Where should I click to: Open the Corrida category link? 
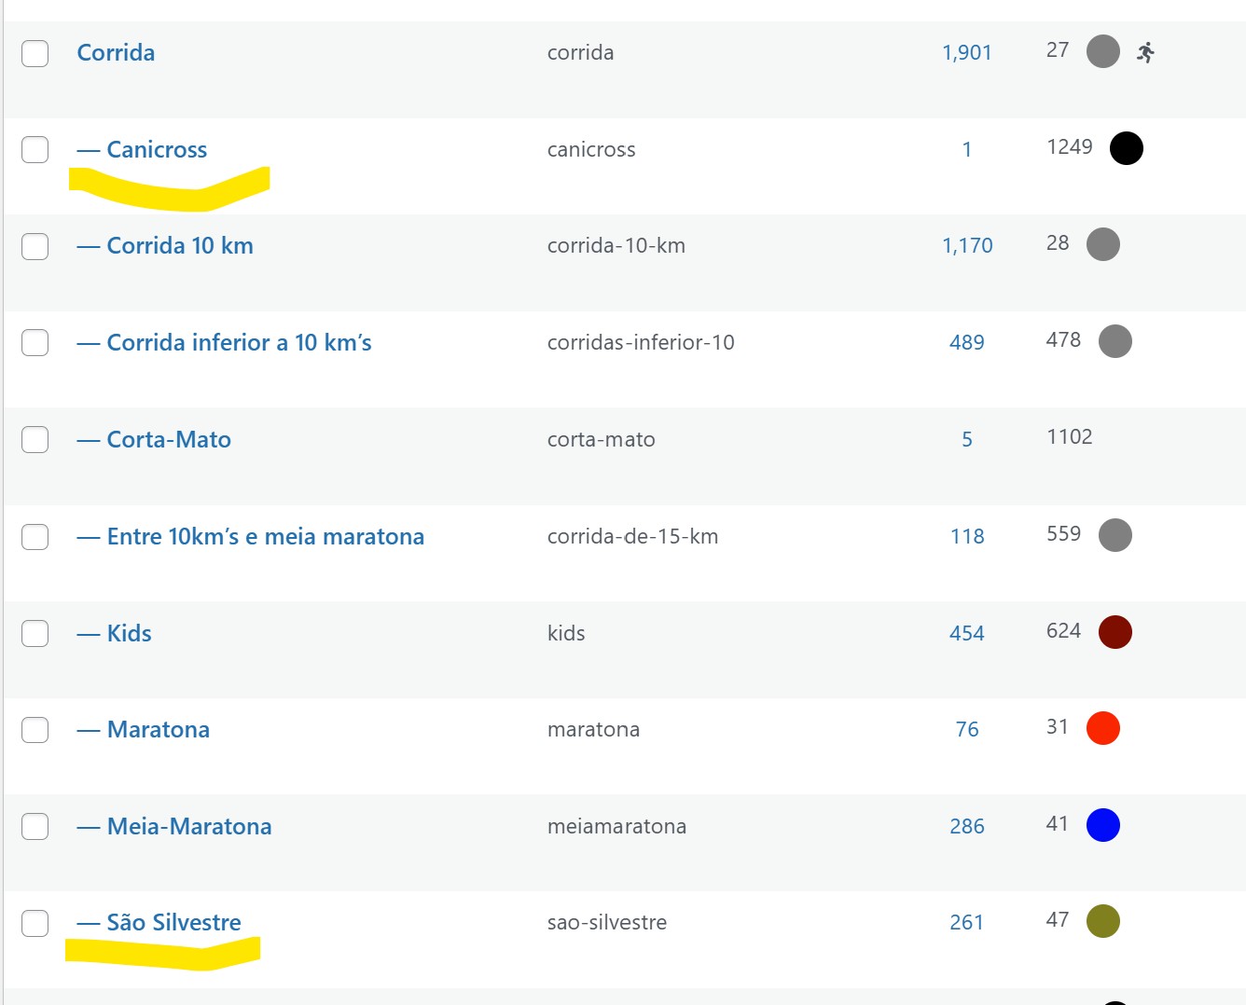pyautogui.click(x=116, y=52)
